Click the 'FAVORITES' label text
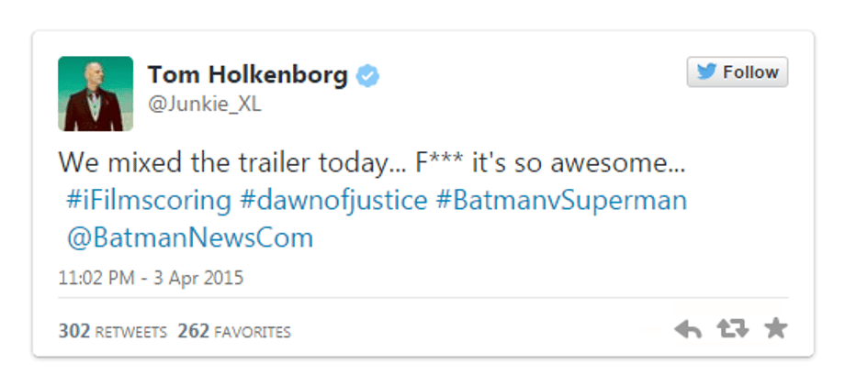Image resolution: width=845 pixels, height=386 pixels. (253, 332)
